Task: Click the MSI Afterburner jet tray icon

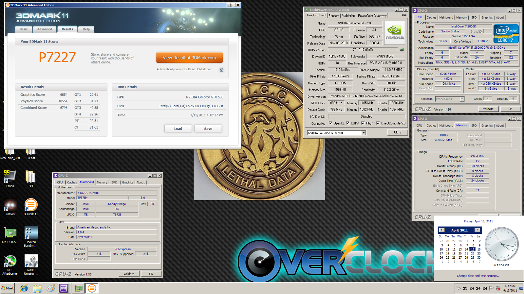Action: 459,288
